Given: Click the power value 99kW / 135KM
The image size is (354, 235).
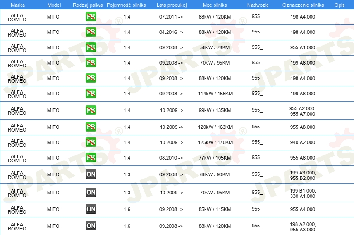Looking at the screenshot, I should coord(215,110).
